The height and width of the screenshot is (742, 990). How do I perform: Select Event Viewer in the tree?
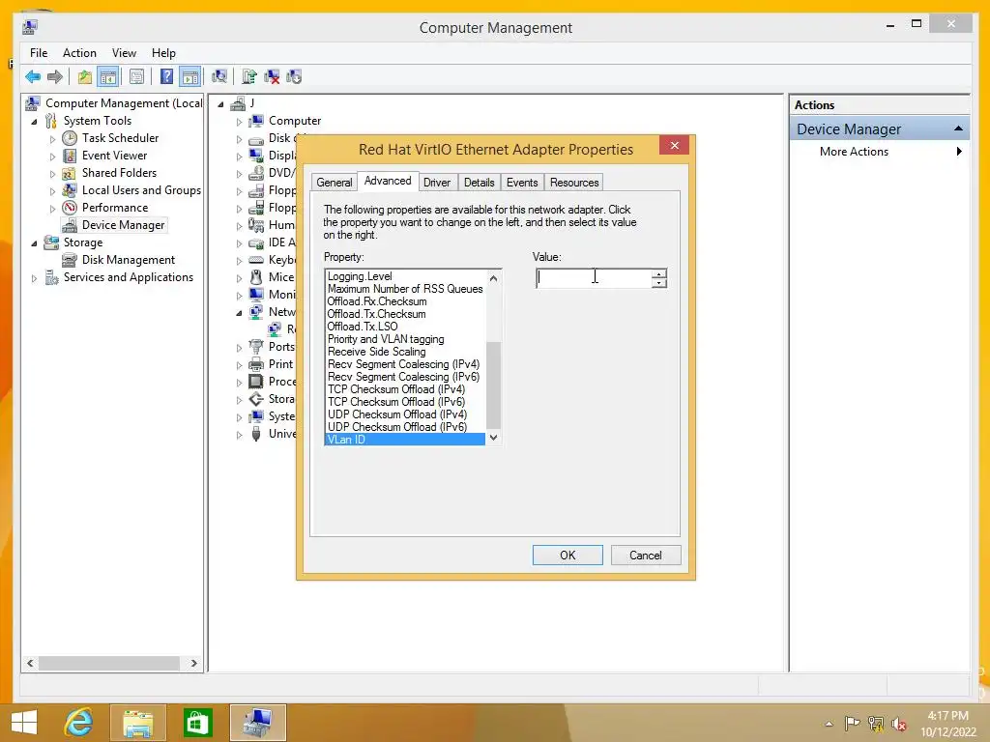114,156
